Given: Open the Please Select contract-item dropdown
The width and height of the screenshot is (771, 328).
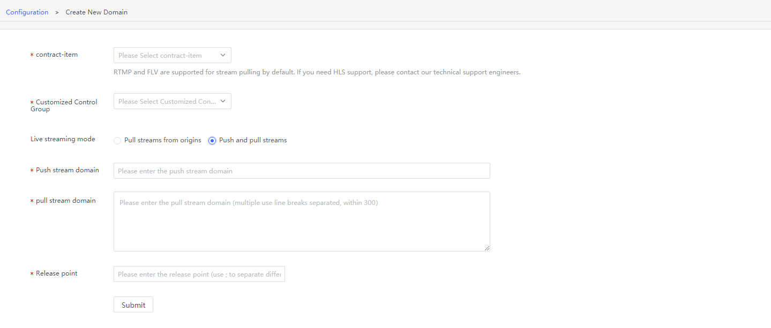Looking at the screenshot, I should click(172, 55).
